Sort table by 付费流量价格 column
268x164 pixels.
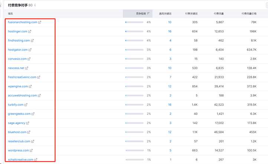pyautogui.click(x=249, y=14)
